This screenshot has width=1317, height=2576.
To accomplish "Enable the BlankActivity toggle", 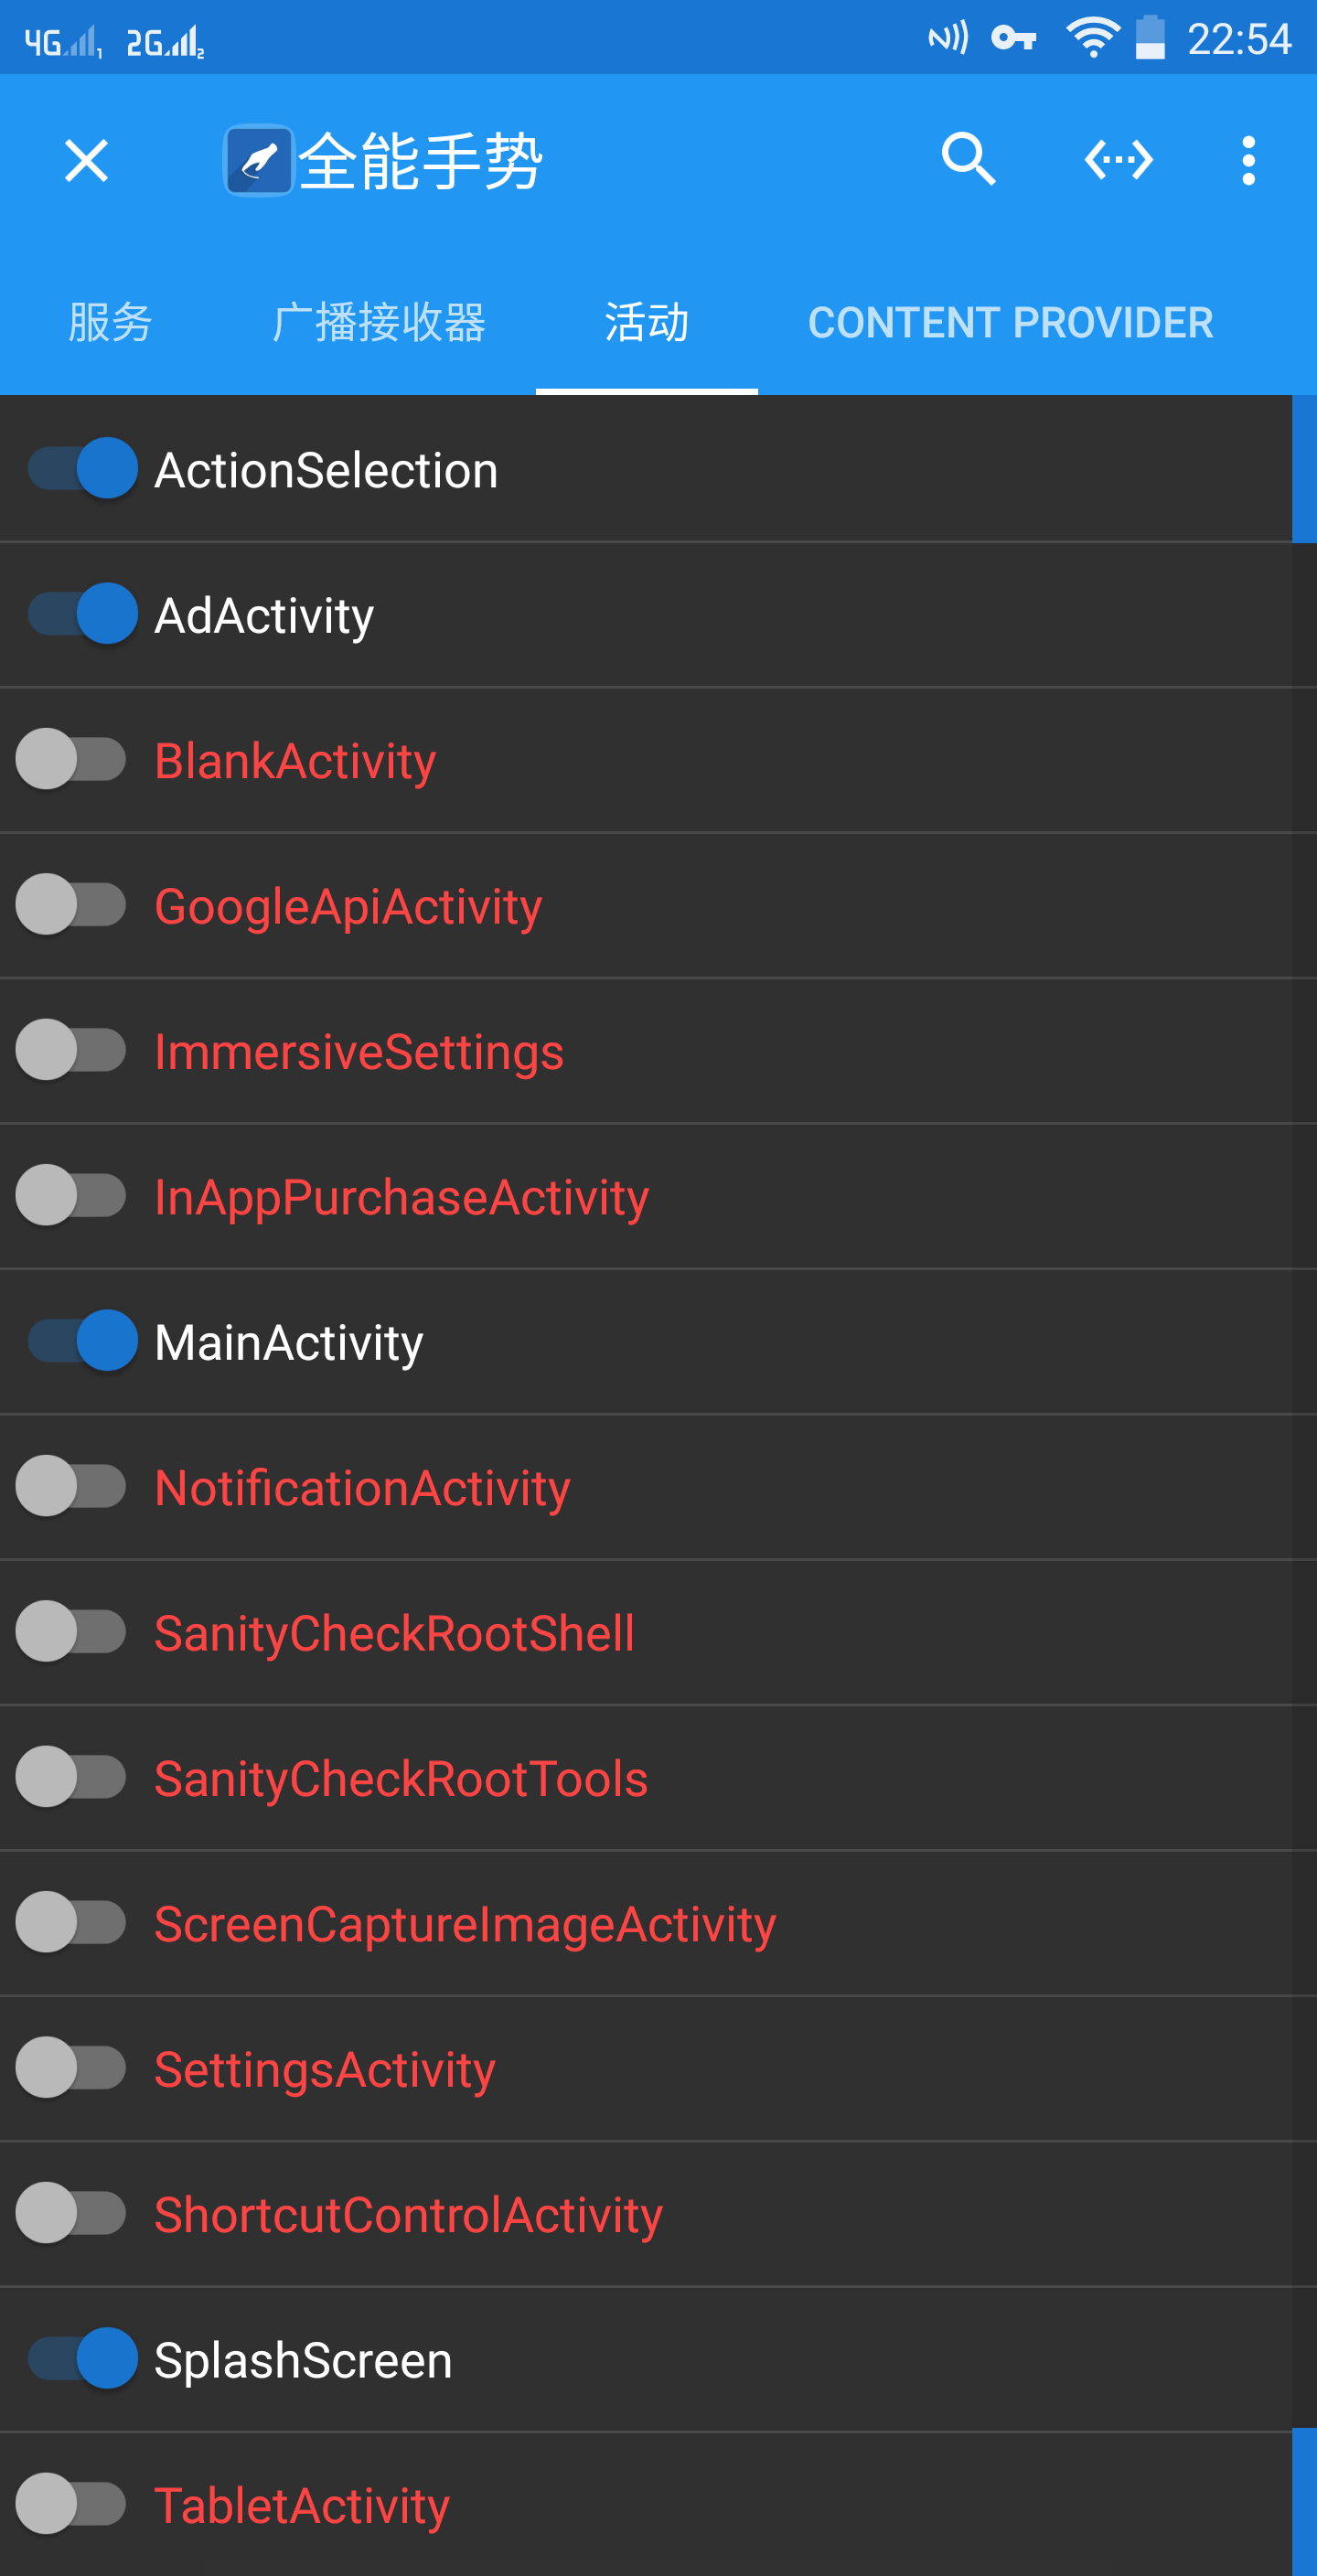I will click(x=71, y=759).
